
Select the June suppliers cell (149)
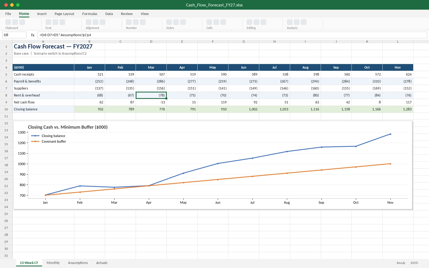[244, 88]
